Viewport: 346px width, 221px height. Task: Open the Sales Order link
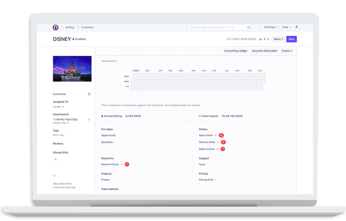point(206,135)
